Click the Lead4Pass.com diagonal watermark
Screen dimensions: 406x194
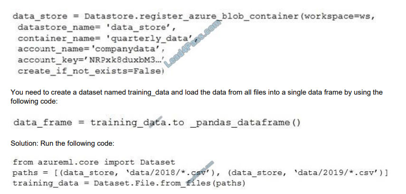coord(193,44)
